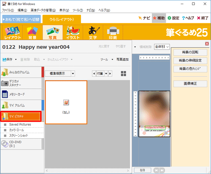The image size is (211, 174).
Task: Open the ナビ(N) menu
Action: [x=91, y=10]
